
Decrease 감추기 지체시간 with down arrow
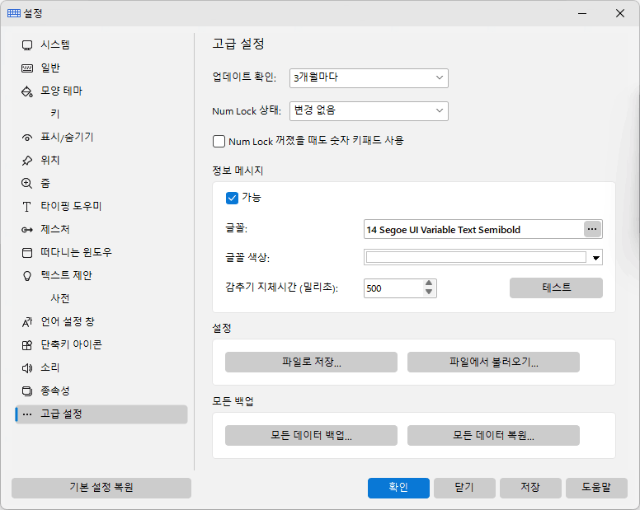point(429,292)
